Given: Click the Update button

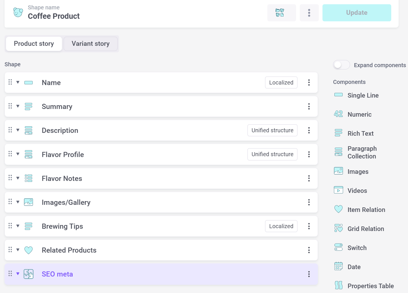Looking at the screenshot, I should point(357,13).
